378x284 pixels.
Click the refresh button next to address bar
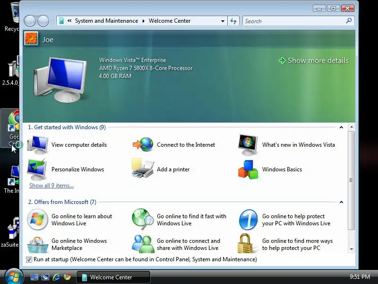click(233, 21)
